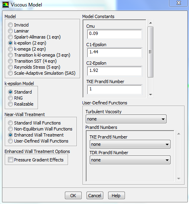Viewport: 189px width, 204px height.
Task: Click the Fluent app icon in title bar
Action: [x=6, y=5]
